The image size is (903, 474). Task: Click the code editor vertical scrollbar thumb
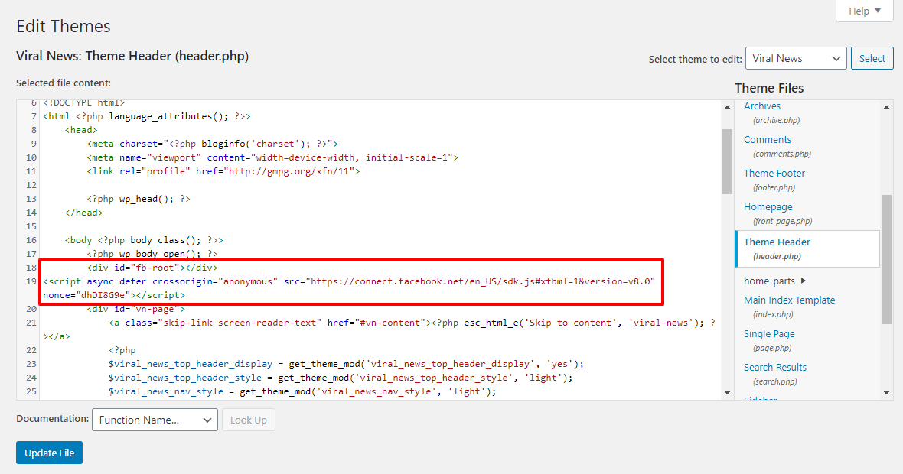727,161
